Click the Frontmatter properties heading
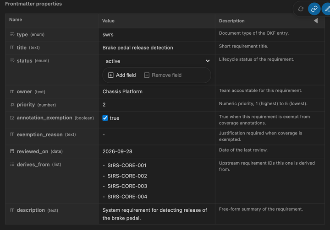The width and height of the screenshot is (330, 230). (x=33, y=4)
